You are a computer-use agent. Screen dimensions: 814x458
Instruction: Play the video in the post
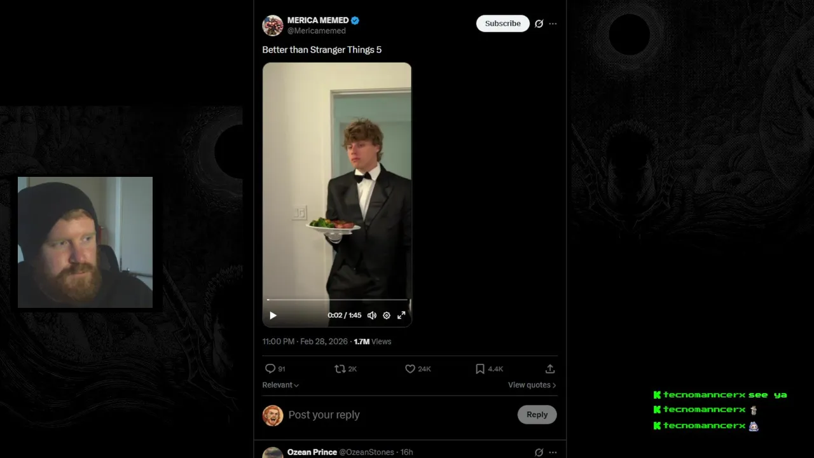coord(273,316)
